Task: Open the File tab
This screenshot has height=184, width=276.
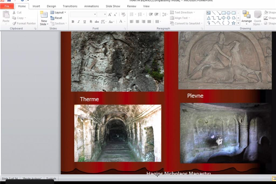Action: (7, 6)
